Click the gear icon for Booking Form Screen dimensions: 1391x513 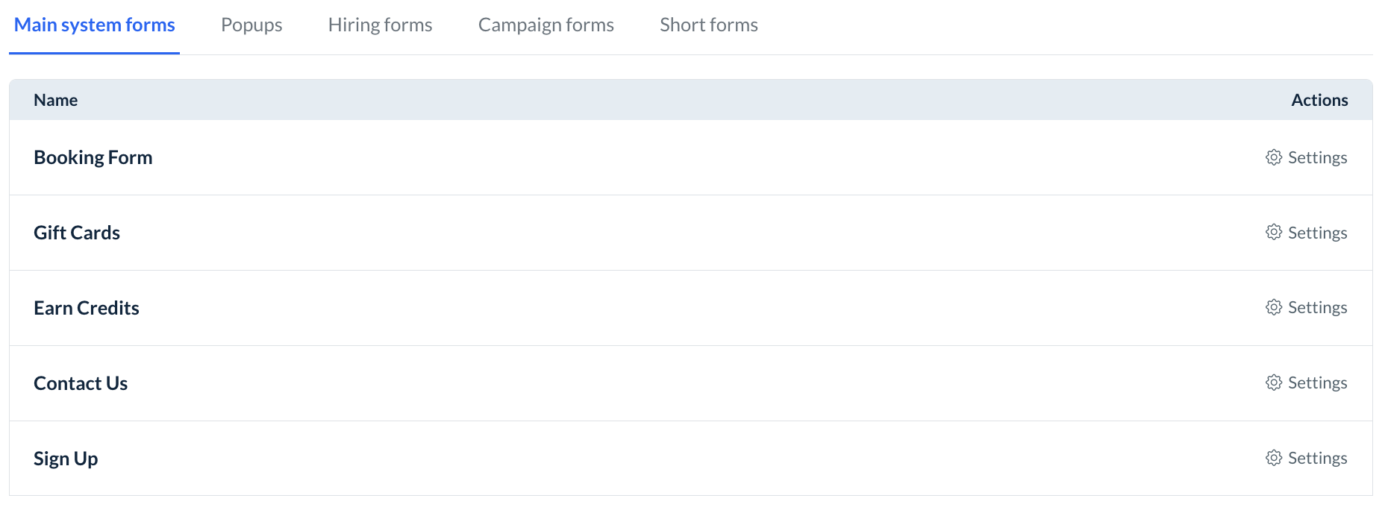[x=1274, y=157]
